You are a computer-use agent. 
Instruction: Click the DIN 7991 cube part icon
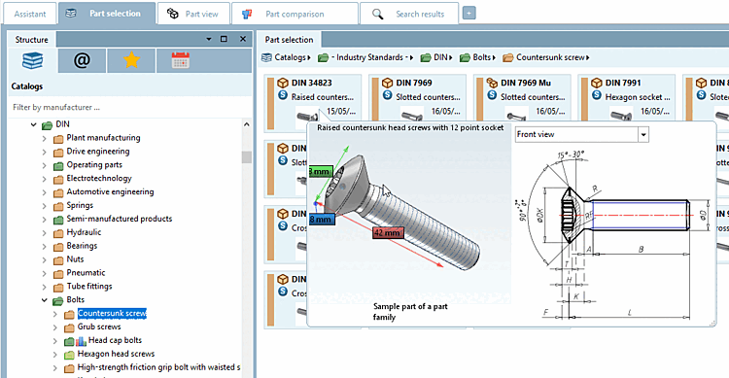597,83
